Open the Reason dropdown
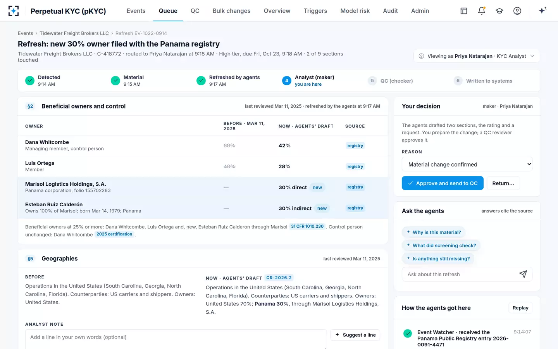 467,164
